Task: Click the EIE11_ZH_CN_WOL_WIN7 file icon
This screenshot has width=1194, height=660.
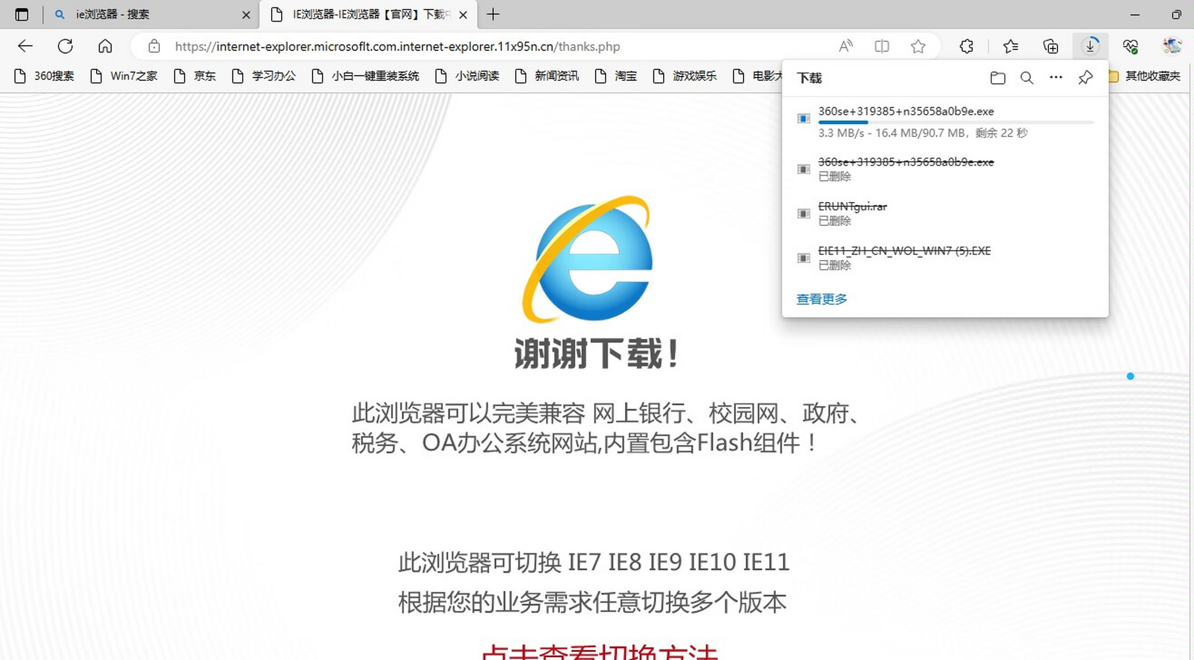Action: (803, 258)
